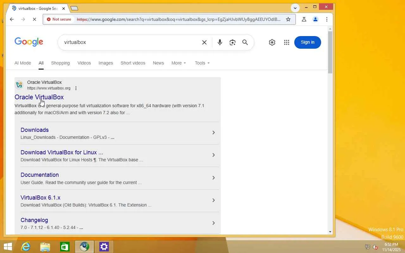Click the https://www.virtualbox.org URL text

(49, 88)
